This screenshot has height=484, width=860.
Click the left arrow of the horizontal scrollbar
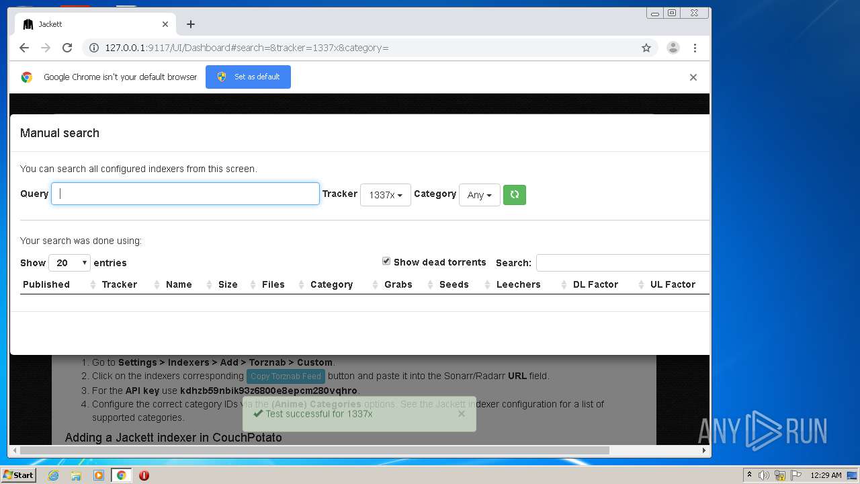click(x=14, y=450)
